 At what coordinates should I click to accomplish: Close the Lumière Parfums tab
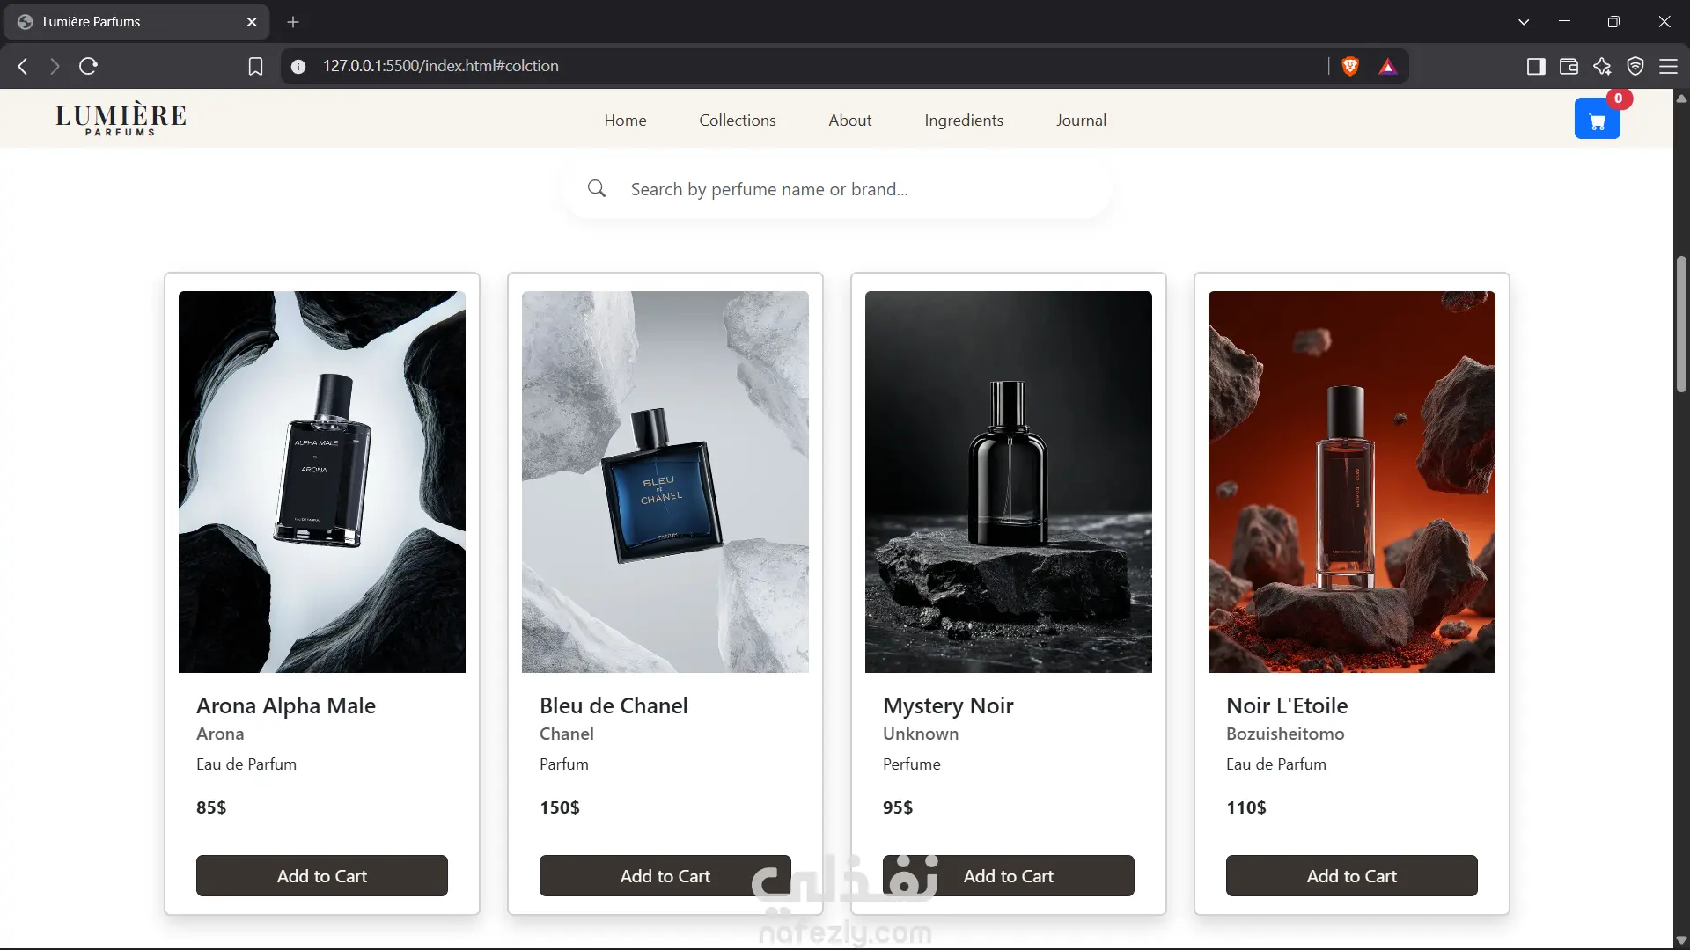point(252,22)
